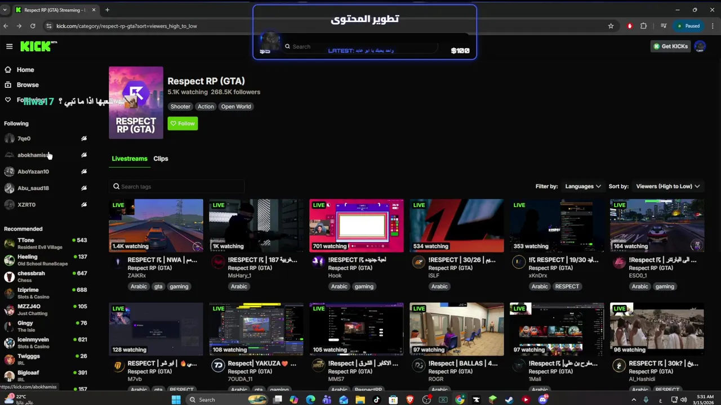Open Languages filter dropdown

[x=582, y=186]
